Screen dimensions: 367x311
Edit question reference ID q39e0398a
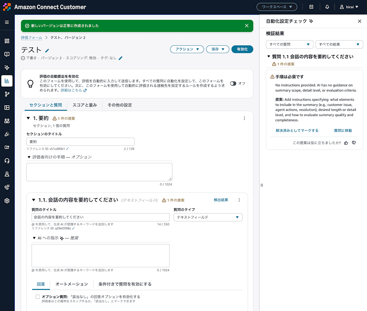point(73,228)
